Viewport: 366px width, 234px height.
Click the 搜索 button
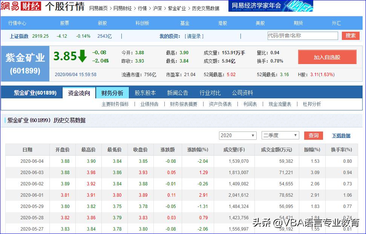(350, 36)
